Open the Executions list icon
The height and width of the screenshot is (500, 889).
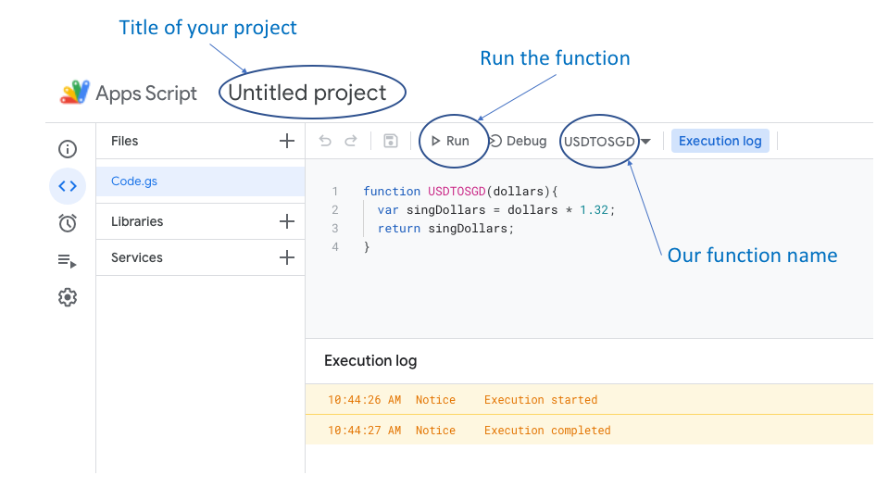[x=68, y=261]
